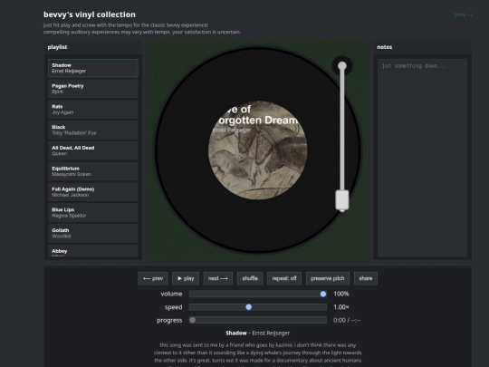Select the Shadow track in playlist
489x367 pixels.
[x=93, y=68]
